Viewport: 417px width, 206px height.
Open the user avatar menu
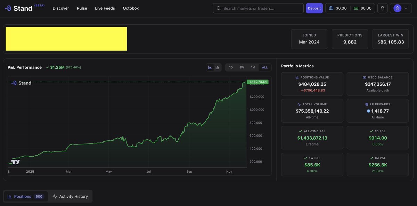(x=401, y=8)
